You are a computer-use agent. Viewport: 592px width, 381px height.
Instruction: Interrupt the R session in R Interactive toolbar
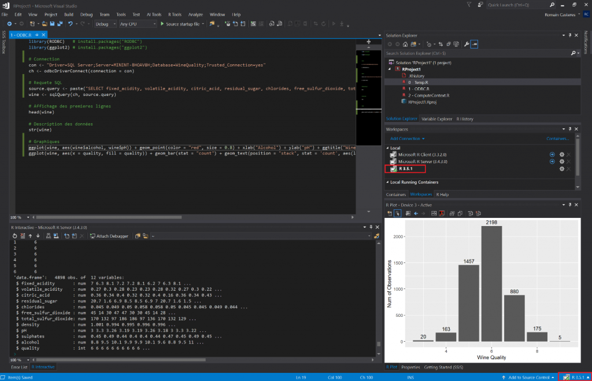[82, 236]
